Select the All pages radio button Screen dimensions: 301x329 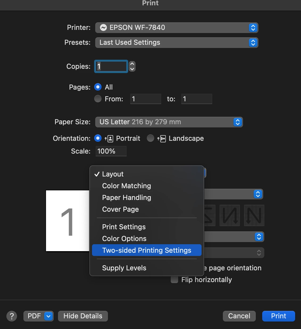pyautogui.click(x=98, y=87)
